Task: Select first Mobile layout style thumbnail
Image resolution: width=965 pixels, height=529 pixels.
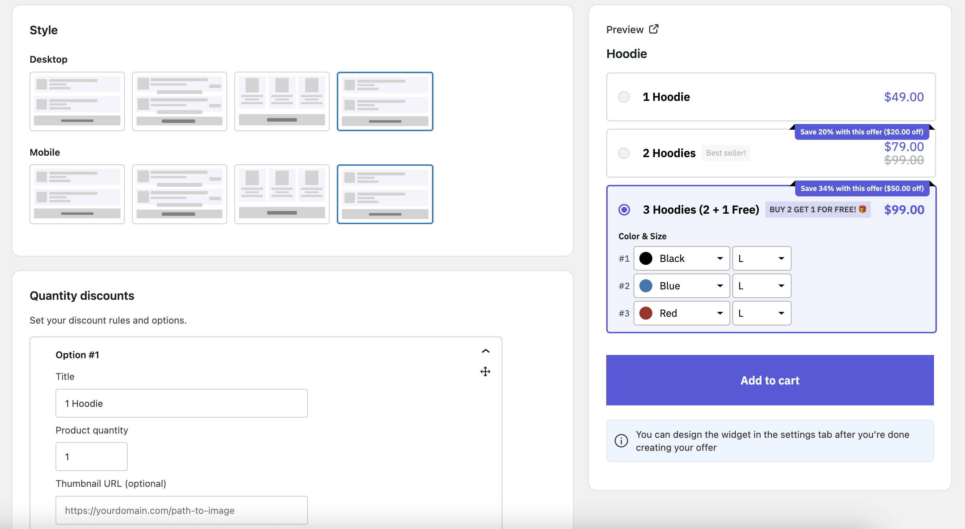Action: [77, 194]
